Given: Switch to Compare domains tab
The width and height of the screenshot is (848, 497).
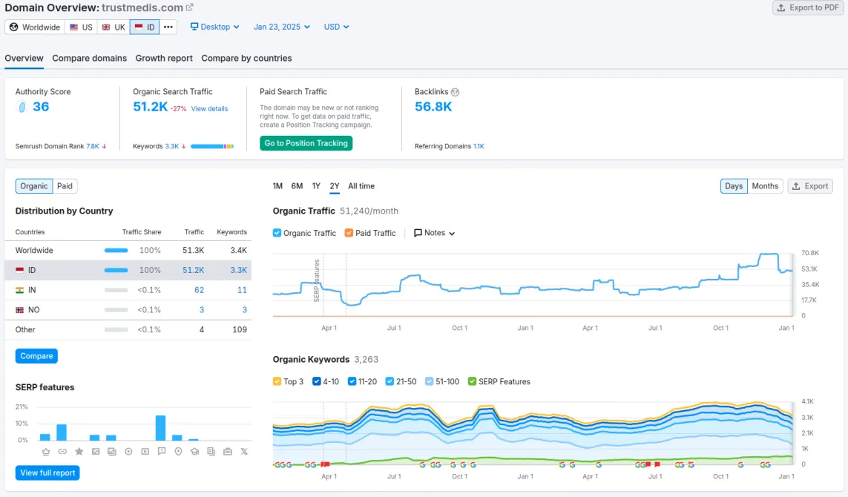Looking at the screenshot, I should coord(89,59).
